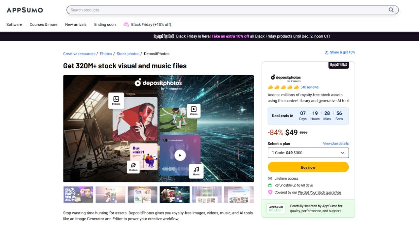
Task: Go to New arrivals
Action: (76, 25)
